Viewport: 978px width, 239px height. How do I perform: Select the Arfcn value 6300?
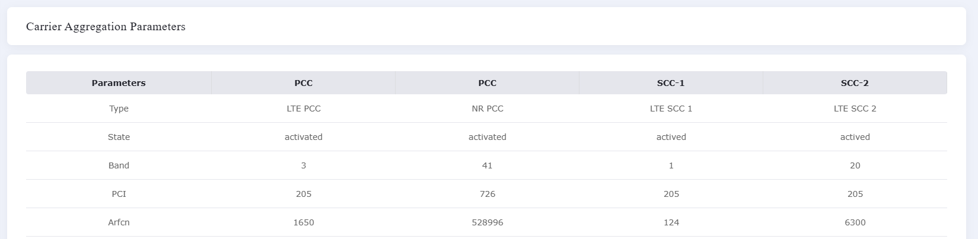(x=855, y=222)
